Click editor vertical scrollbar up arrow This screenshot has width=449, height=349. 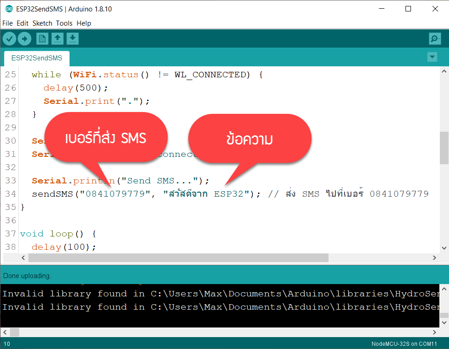pyautogui.click(x=444, y=71)
